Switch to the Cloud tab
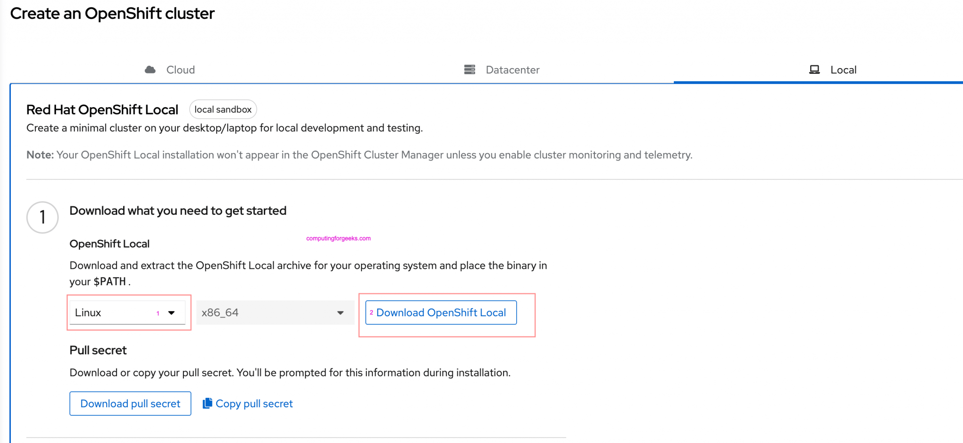963x443 pixels. tap(180, 70)
